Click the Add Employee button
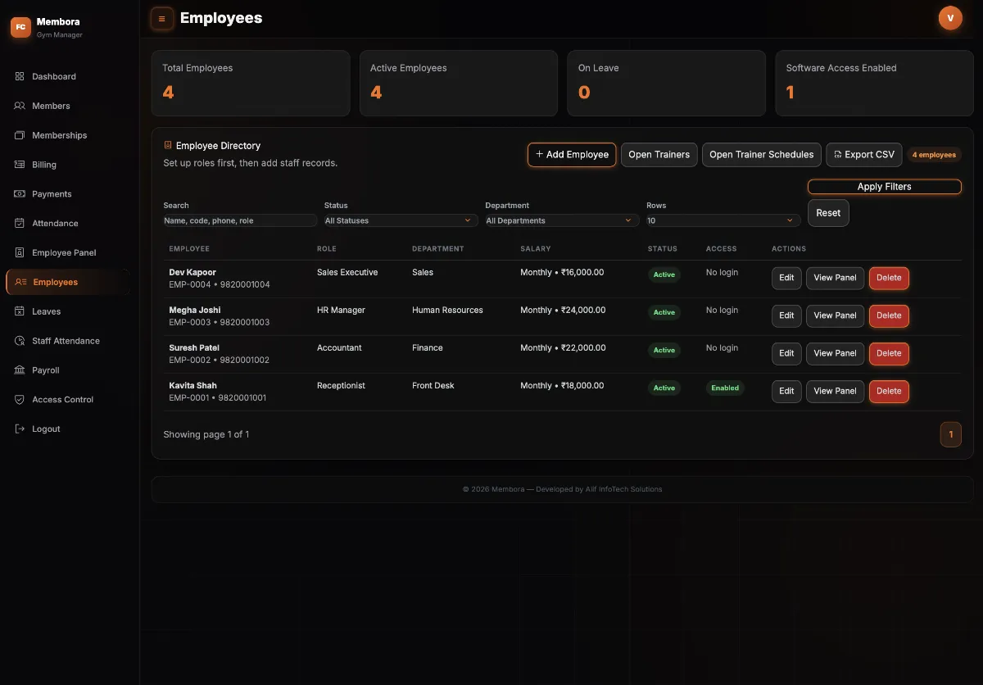Viewport: 983px width, 685px height. (572, 154)
